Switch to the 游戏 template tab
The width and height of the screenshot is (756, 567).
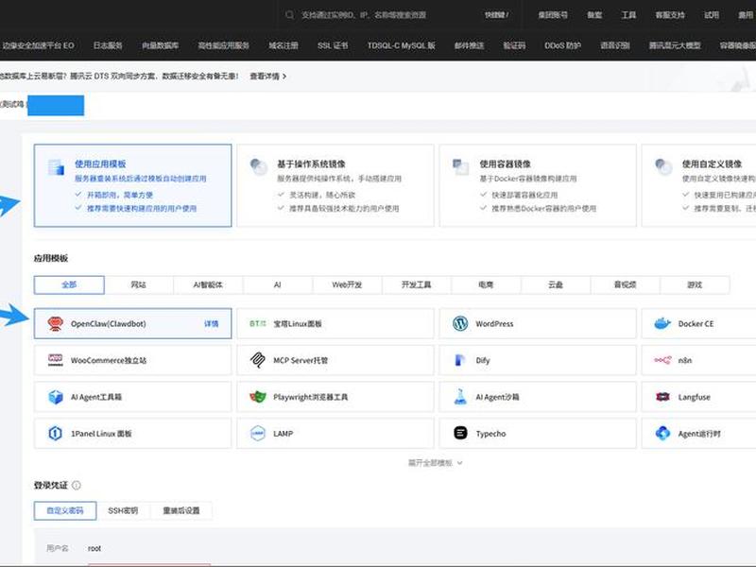coord(695,285)
